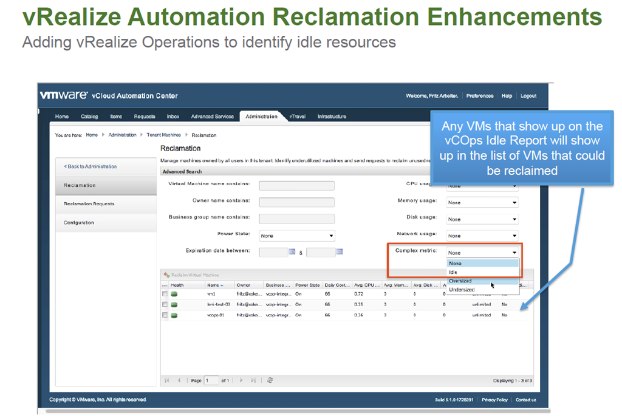The width and height of the screenshot is (622, 416).
Task: Go to the previous page of results
Action: [x=179, y=380]
